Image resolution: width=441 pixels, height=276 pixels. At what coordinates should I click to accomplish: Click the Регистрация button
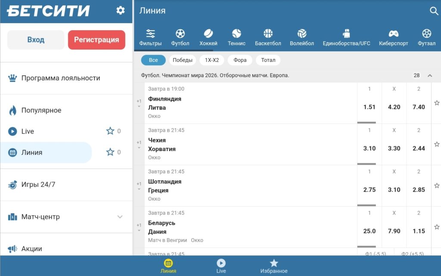tap(96, 40)
